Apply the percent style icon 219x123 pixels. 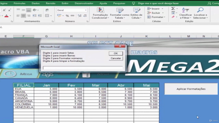click(x=67, y=16)
